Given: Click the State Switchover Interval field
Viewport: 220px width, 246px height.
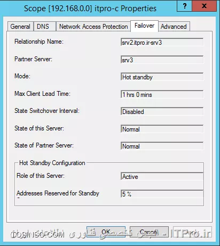Looking at the screenshot, I should click(162, 111).
